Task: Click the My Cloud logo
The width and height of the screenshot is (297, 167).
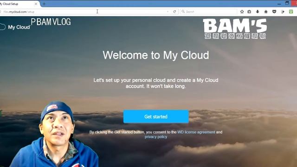Action: [x=15, y=27]
